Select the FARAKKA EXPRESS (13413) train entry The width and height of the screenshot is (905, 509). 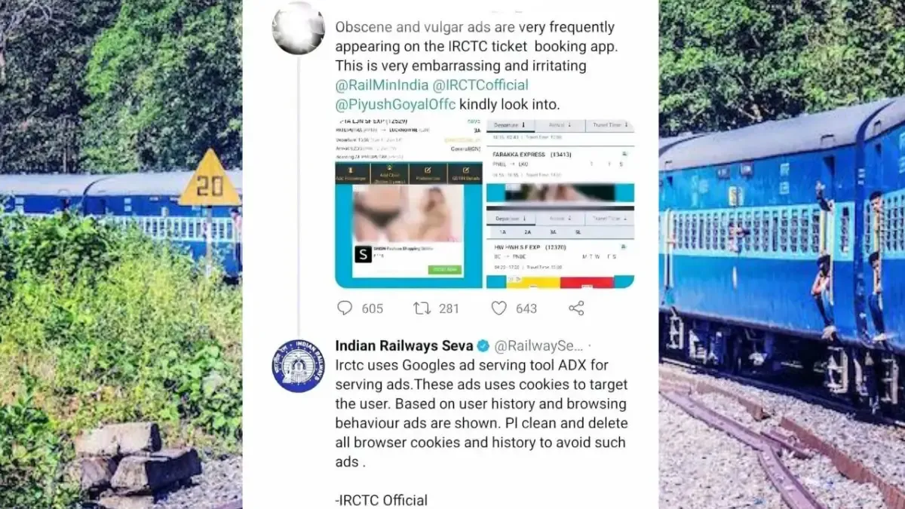point(560,164)
